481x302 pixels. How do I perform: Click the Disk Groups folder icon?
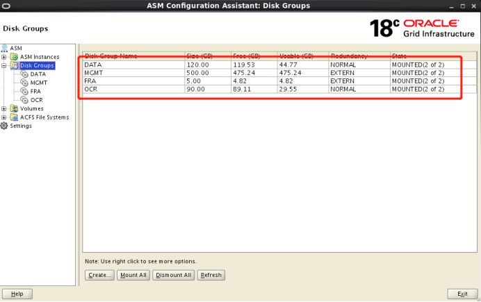[x=14, y=65]
